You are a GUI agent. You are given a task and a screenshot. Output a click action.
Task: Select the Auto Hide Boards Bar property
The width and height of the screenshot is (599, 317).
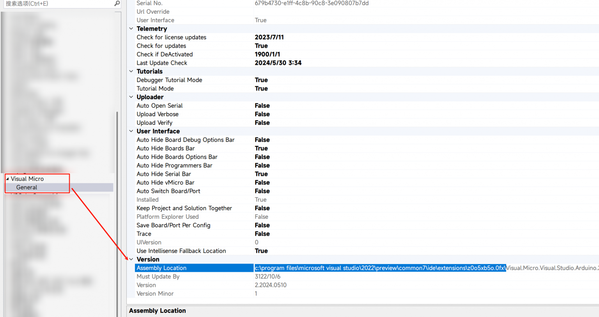pyautogui.click(x=165, y=149)
